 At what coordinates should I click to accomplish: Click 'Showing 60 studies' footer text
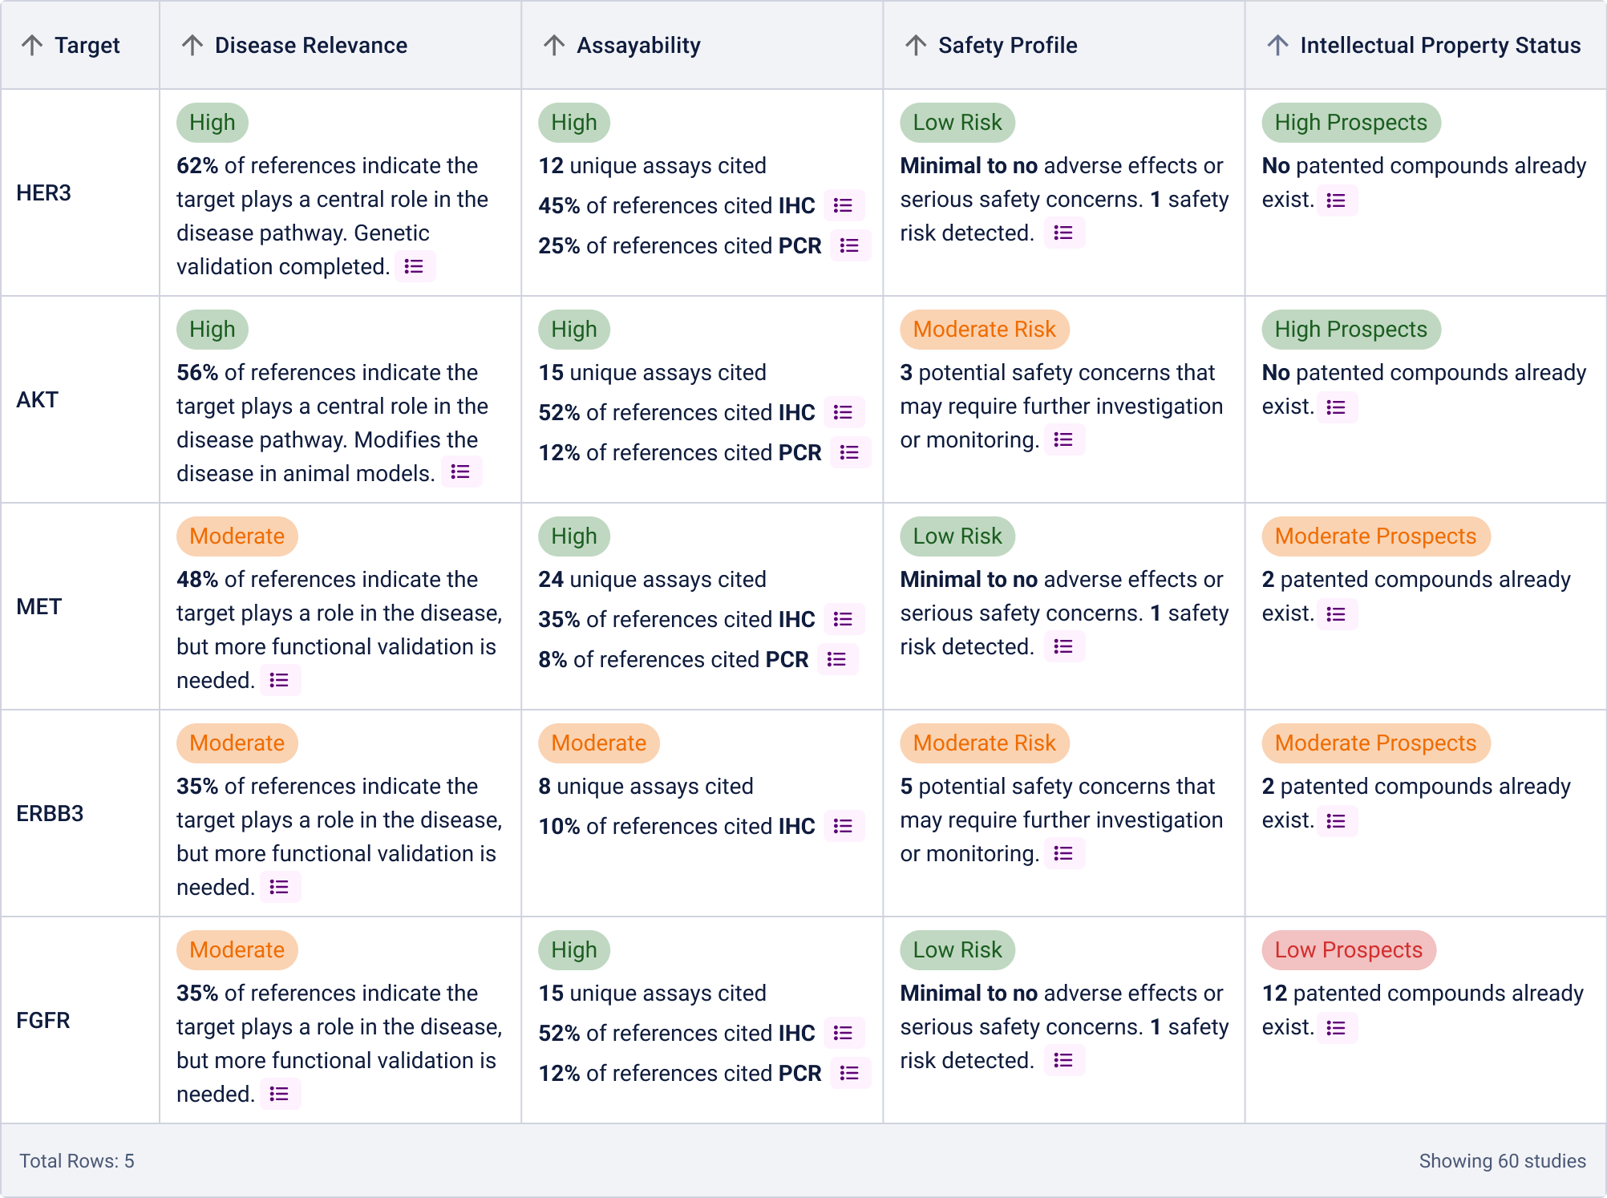coord(1503,1161)
